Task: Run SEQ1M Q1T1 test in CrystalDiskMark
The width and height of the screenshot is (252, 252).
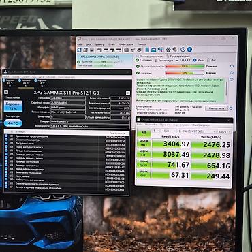Action: tap(144, 154)
